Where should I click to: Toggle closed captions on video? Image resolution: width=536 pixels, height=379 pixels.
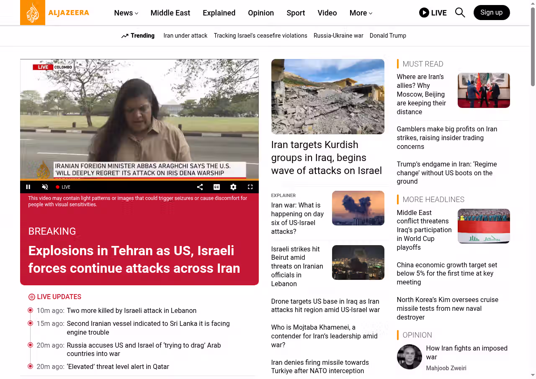click(216, 187)
